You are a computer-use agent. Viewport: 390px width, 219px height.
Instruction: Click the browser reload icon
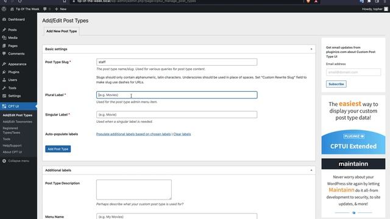(x=19, y=1)
